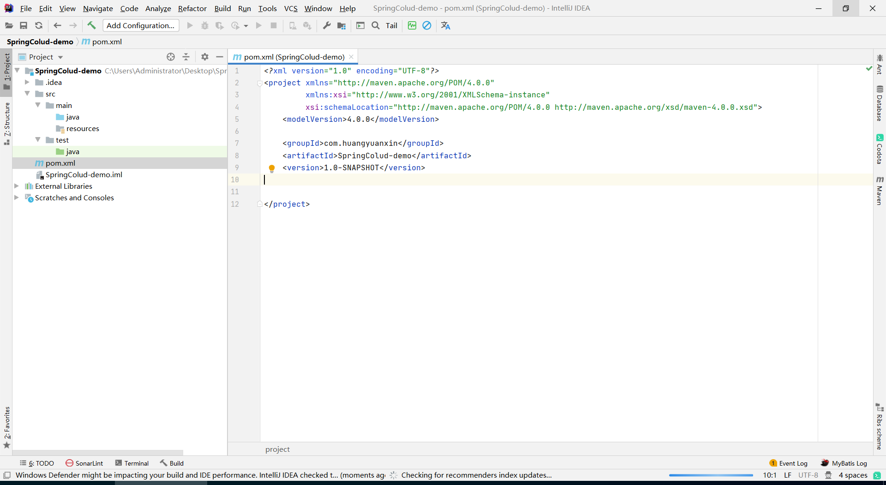Open the File menu
This screenshot has height=485, width=886.
tap(26, 8)
